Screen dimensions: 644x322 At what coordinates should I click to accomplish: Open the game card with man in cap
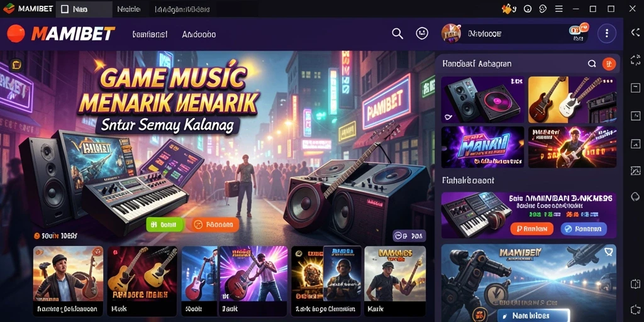68,281
